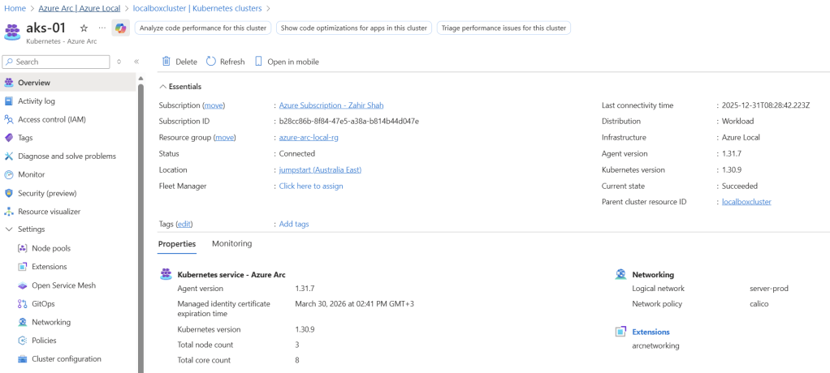Image resolution: width=830 pixels, height=373 pixels.
Task: Open Open Service Mesh settings
Action: [x=63, y=285]
